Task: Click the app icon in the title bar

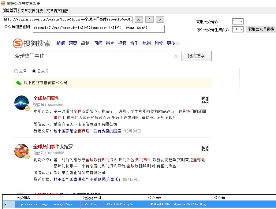Action: [3, 3]
